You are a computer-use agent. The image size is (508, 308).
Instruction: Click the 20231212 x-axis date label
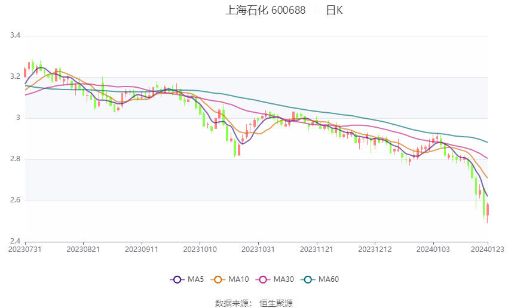pos(375,250)
